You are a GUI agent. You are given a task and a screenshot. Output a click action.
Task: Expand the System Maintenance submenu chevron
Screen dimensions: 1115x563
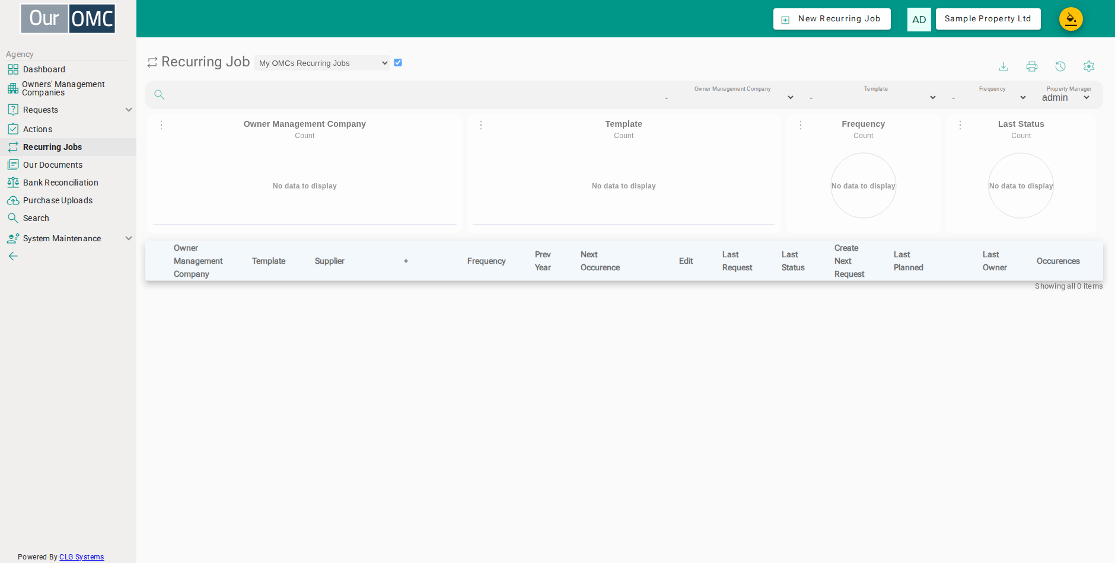[x=128, y=238]
